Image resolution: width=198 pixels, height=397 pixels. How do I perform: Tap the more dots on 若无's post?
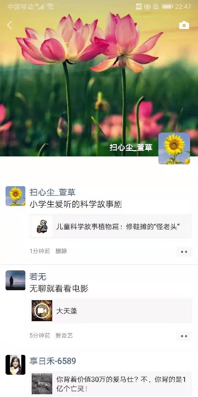coord(184,336)
